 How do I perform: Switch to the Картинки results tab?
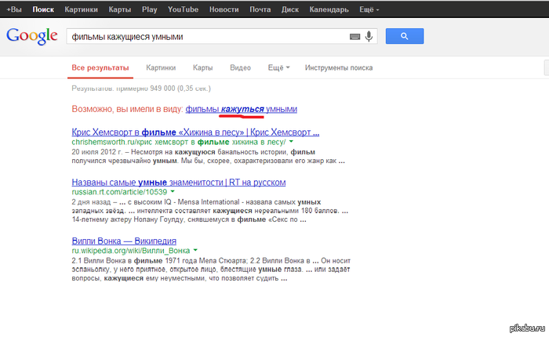pos(161,68)
